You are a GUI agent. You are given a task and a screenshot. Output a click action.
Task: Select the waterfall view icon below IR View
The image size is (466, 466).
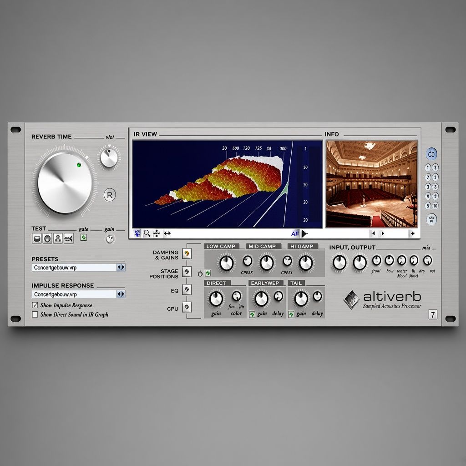pos(137,233)
